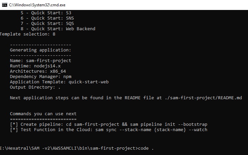The width and height of the screenshot is (248, 155).
Task: Click the "Generating application:" heading text
Action: click(41, 50)
